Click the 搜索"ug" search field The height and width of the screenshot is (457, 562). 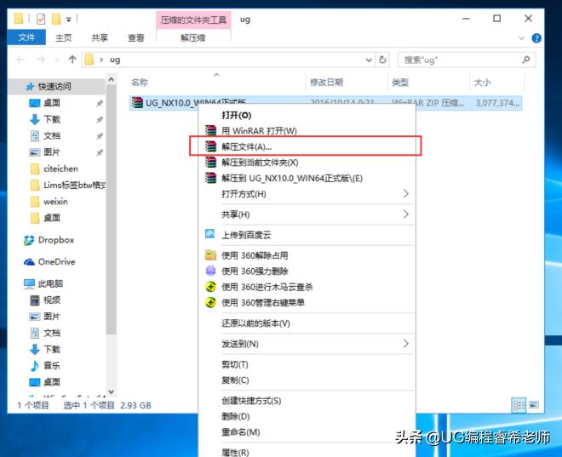[x=467, y=60]
